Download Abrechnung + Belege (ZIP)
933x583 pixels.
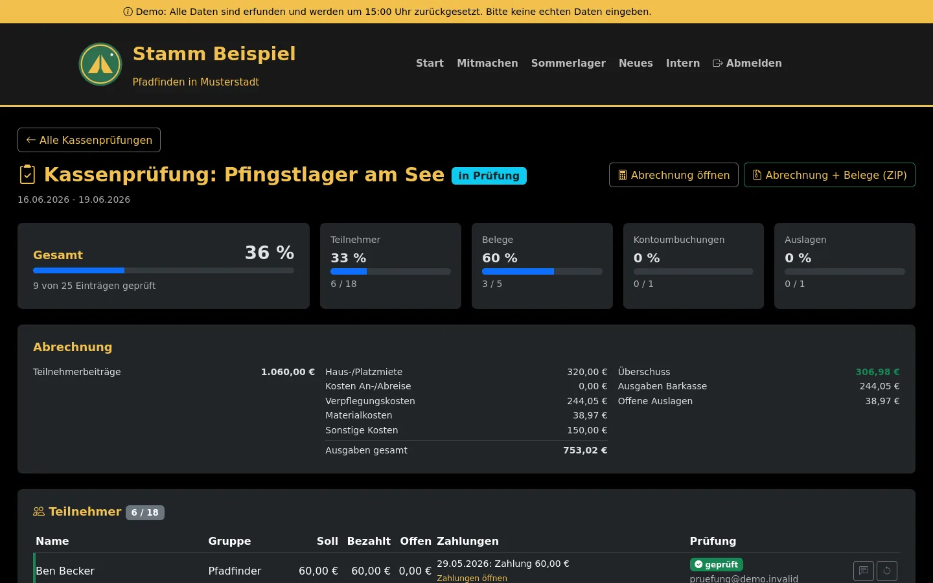pyautogui.click(x=829, y=175)
